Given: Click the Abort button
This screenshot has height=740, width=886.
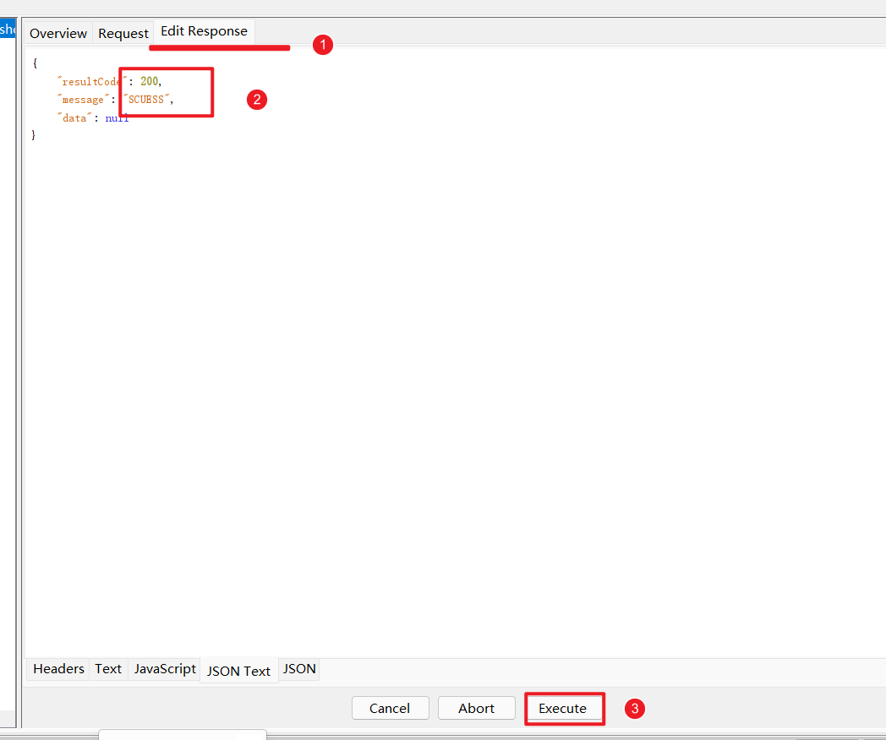Looking at the screenshot, I should (x=476, y=709).
